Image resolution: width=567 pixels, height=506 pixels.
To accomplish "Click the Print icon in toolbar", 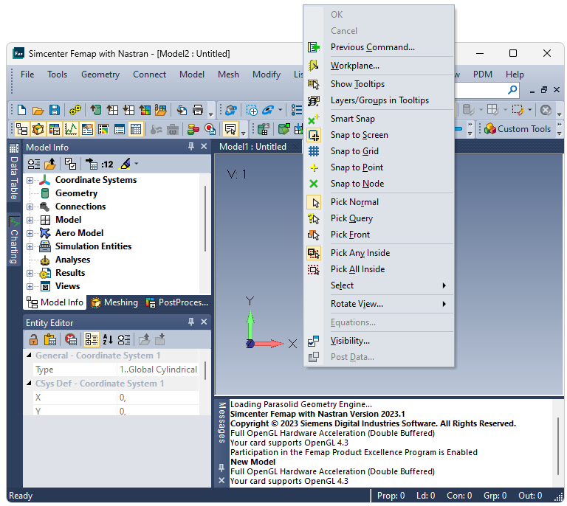I will 198,110.
